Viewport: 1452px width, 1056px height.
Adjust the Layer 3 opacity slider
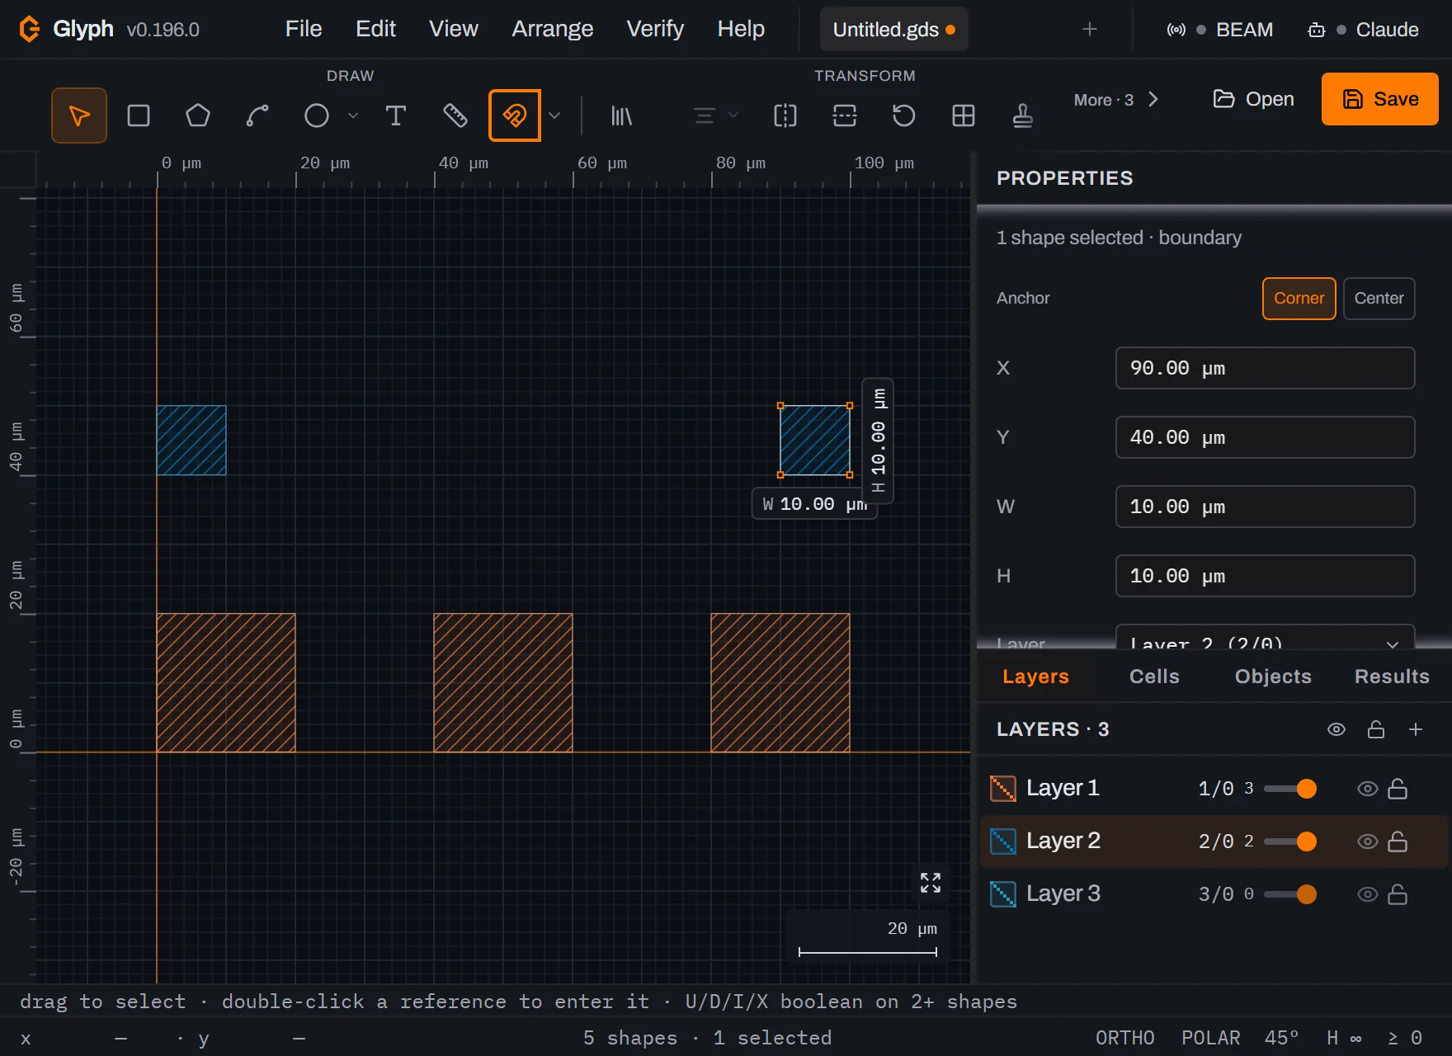[1290, 894]
